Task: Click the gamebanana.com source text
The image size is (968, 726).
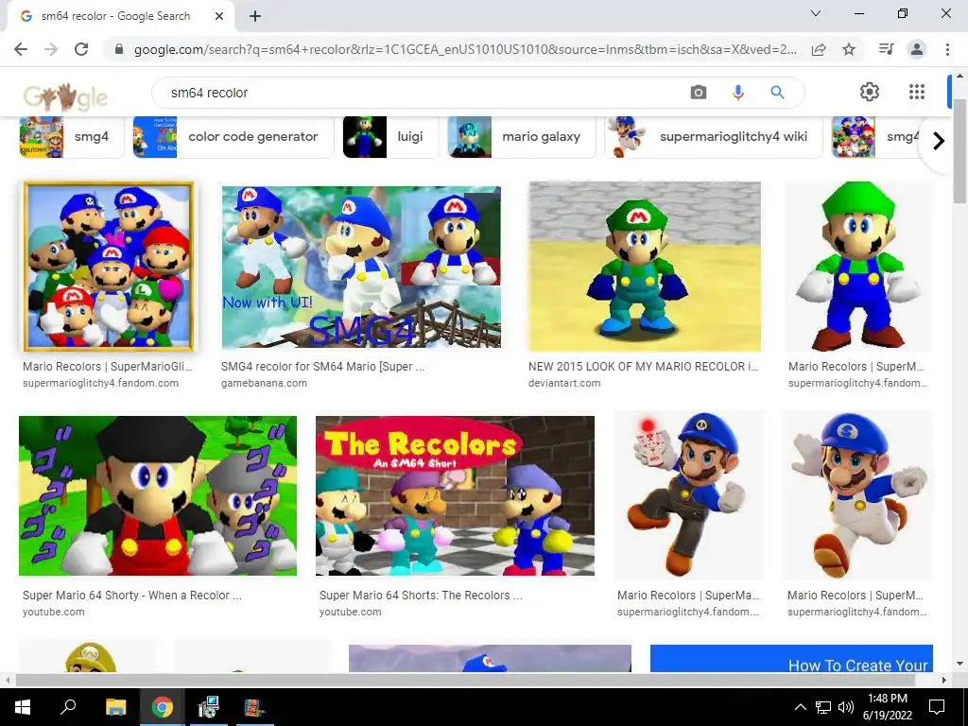Action: (x=265, y=384)
